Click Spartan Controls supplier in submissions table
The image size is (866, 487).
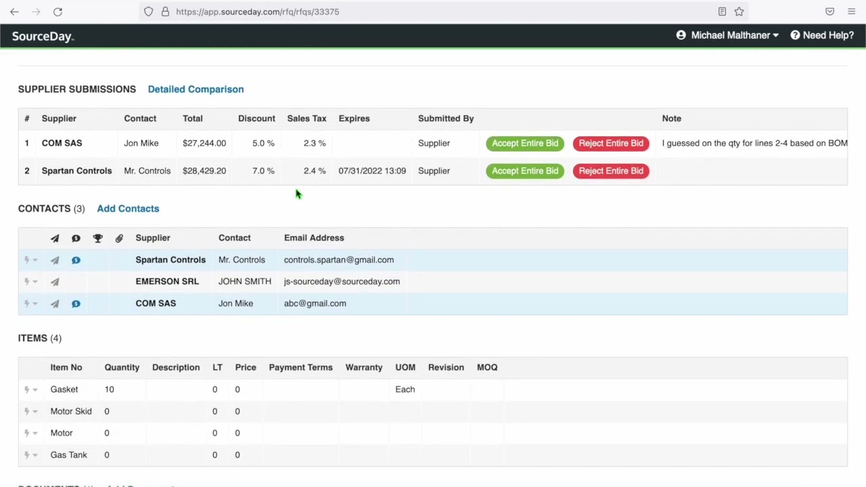(x=76, y=171)
